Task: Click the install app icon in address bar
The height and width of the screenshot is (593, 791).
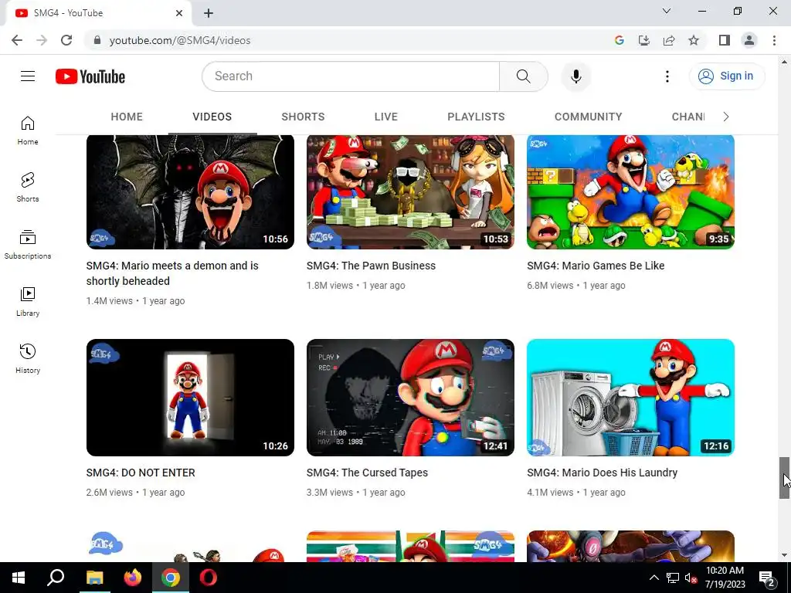Action: point(644,40)
